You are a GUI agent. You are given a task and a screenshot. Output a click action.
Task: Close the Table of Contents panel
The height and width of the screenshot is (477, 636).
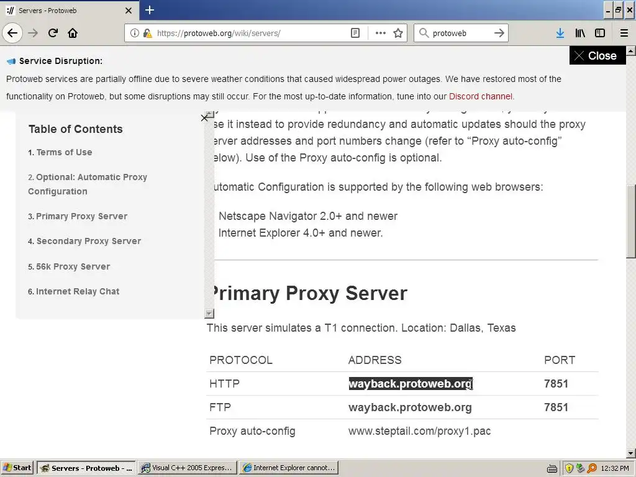click(x=204, y=118)
